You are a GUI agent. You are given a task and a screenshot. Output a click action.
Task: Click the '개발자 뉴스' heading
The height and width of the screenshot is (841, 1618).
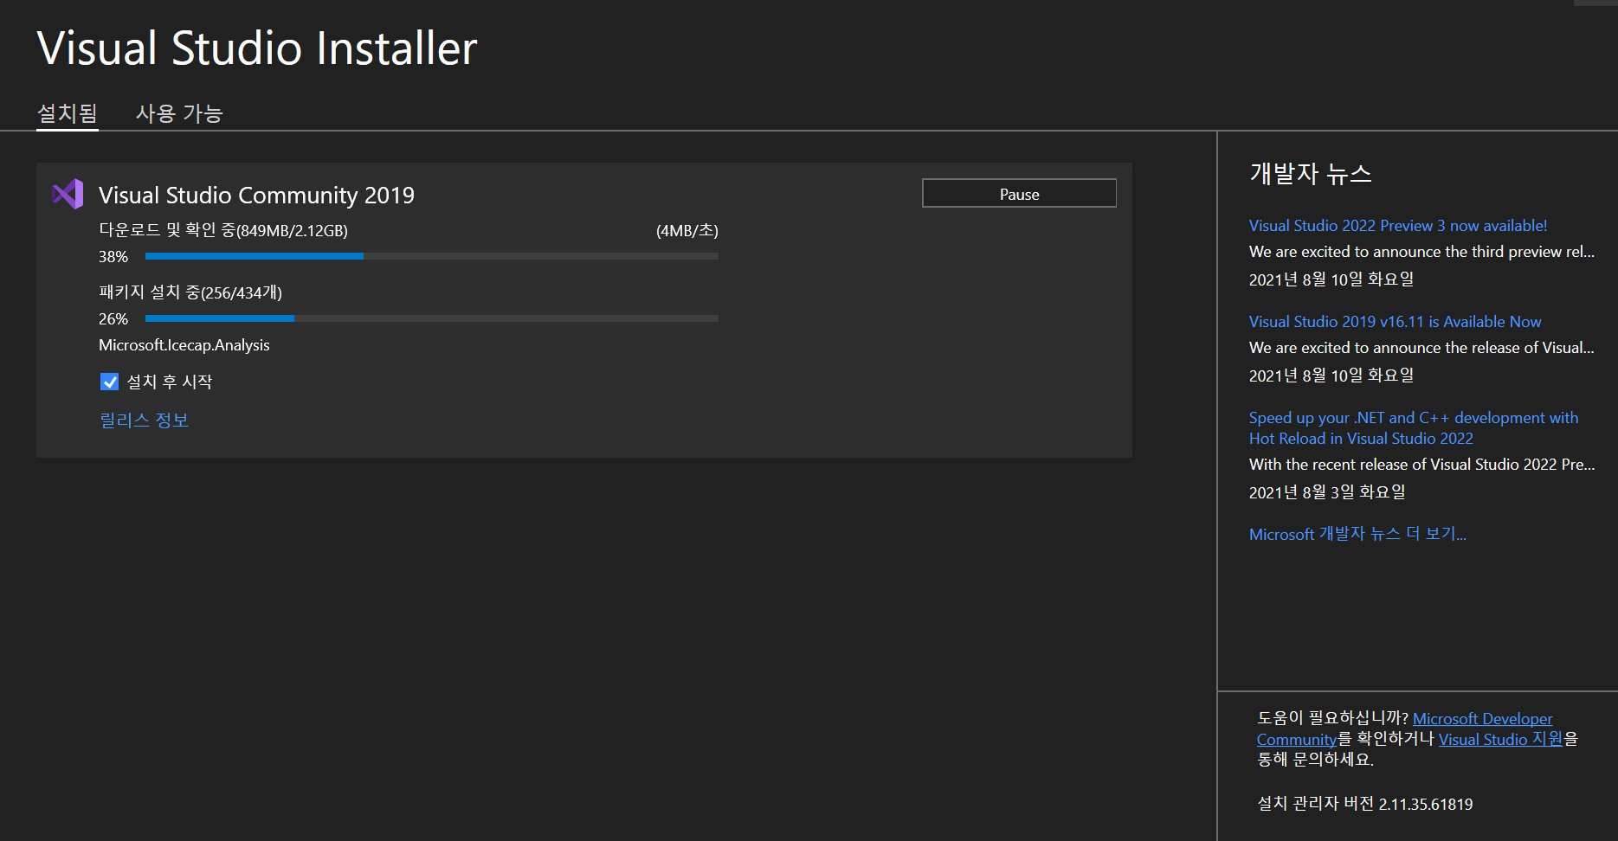(x=1310, y=174)
